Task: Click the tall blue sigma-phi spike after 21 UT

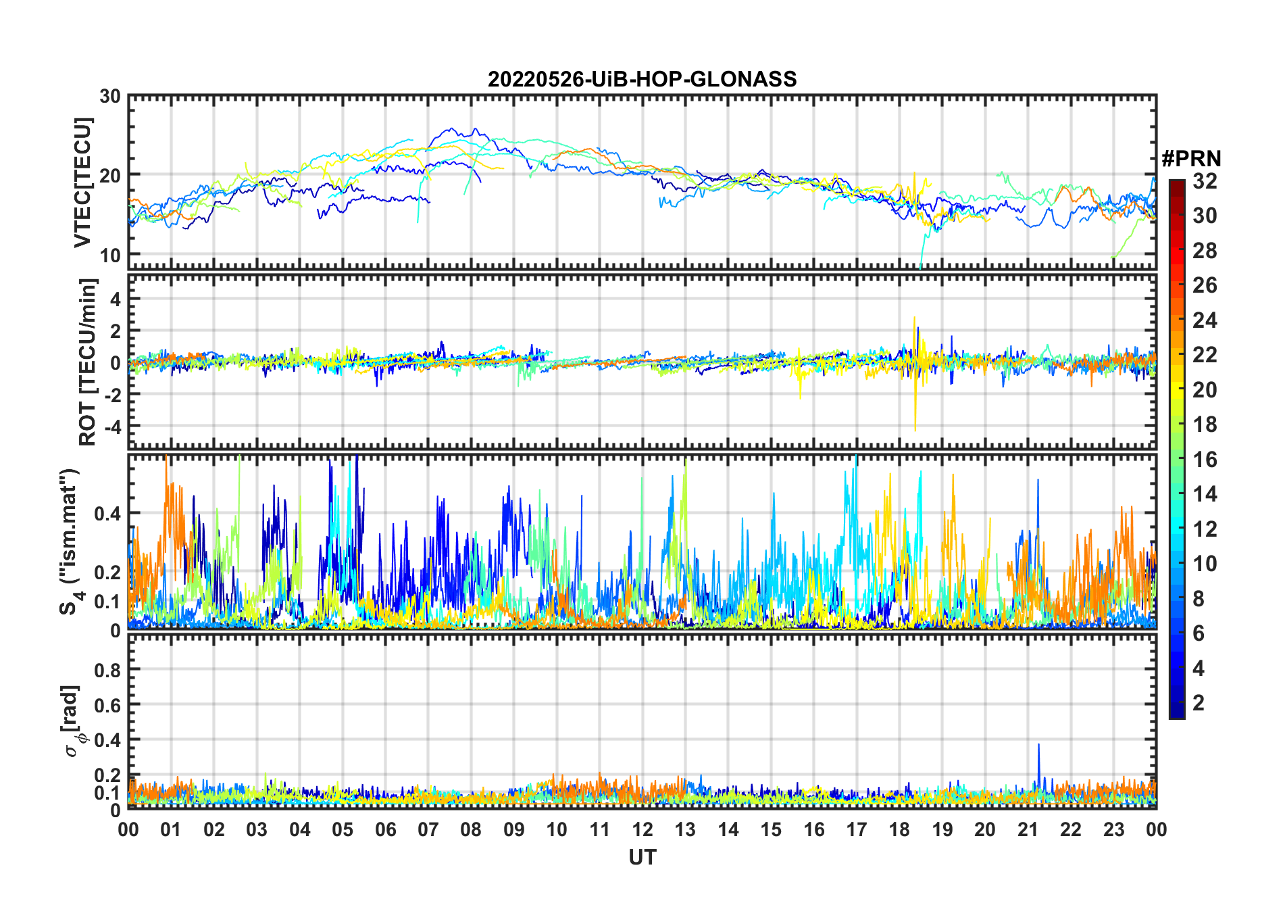Action: pos(1038,750)
